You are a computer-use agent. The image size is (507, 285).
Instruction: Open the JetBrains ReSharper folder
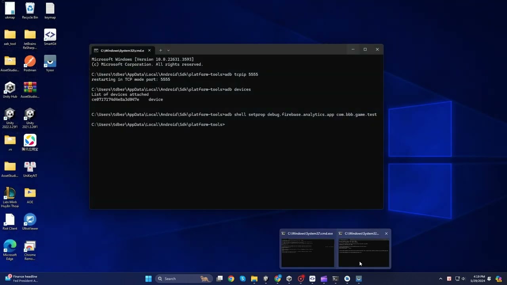point(30,39)
